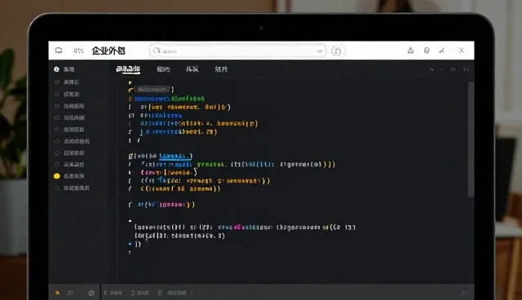Switch to the third tab in the tab bar
The width and height of the screenshot is (522, 300).
click(x=192, y=69)
